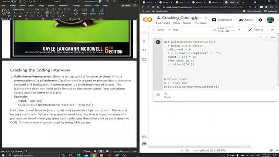Open Other bookmarks folder in Chrome
This screenshot has height=157, width=279.
click(x=252, y=11)
